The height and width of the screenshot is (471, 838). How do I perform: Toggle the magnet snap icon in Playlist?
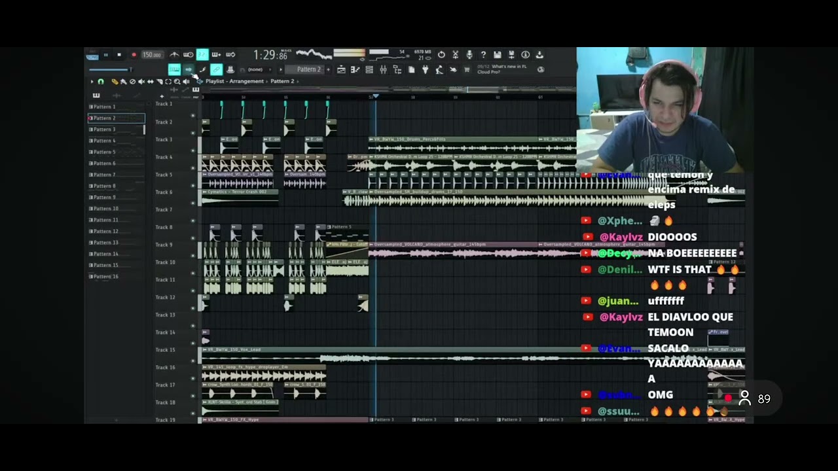(101, 82)
